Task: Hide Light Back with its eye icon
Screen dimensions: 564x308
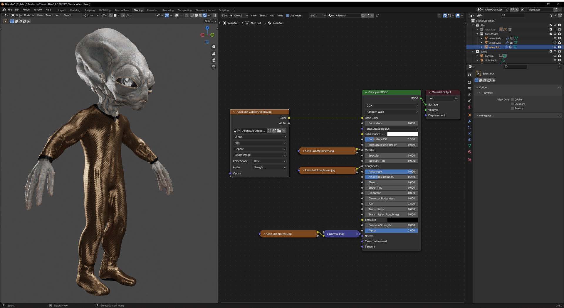Action: coord(555,60)
